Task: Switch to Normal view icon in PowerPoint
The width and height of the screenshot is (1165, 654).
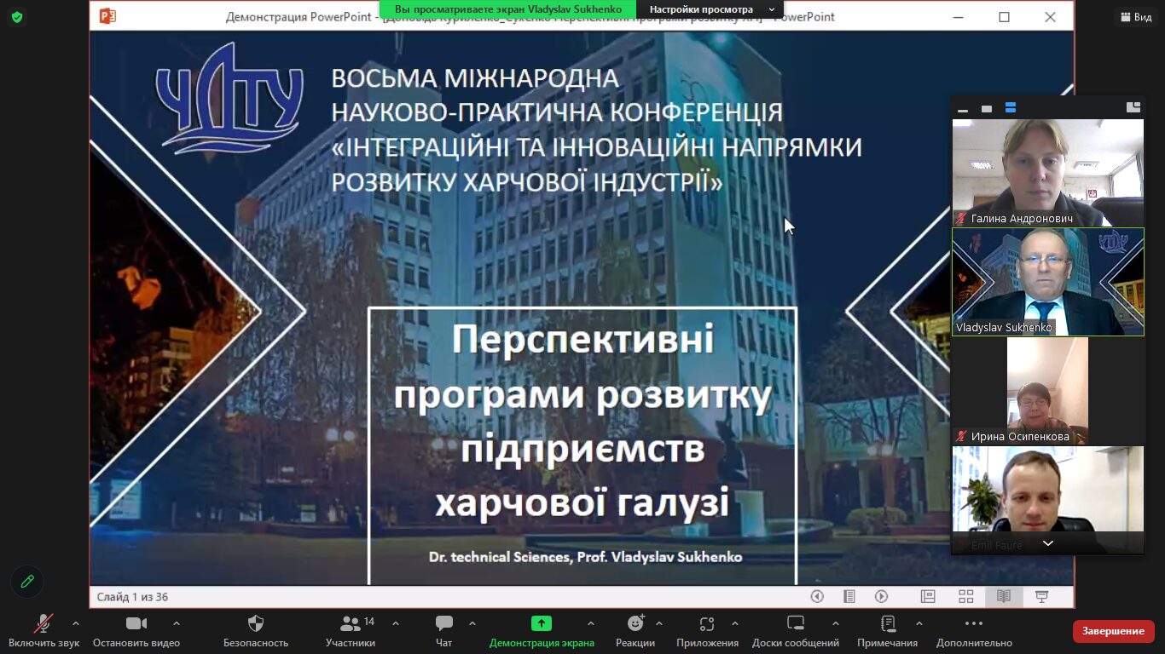Action: tap(928, 597)
